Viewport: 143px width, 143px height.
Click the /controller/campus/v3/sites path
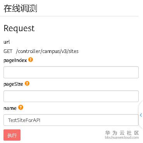pyautogui.click(x=47, y=51)
